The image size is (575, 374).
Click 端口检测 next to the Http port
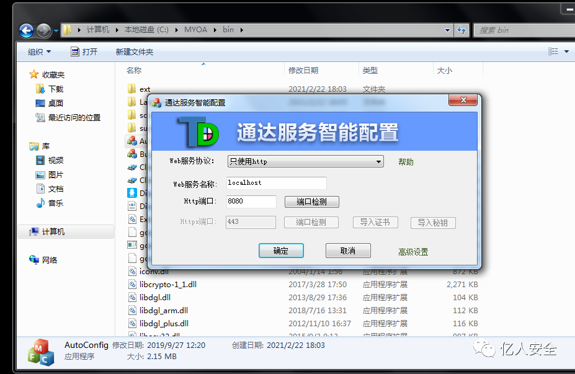click(x=312, y=202)
